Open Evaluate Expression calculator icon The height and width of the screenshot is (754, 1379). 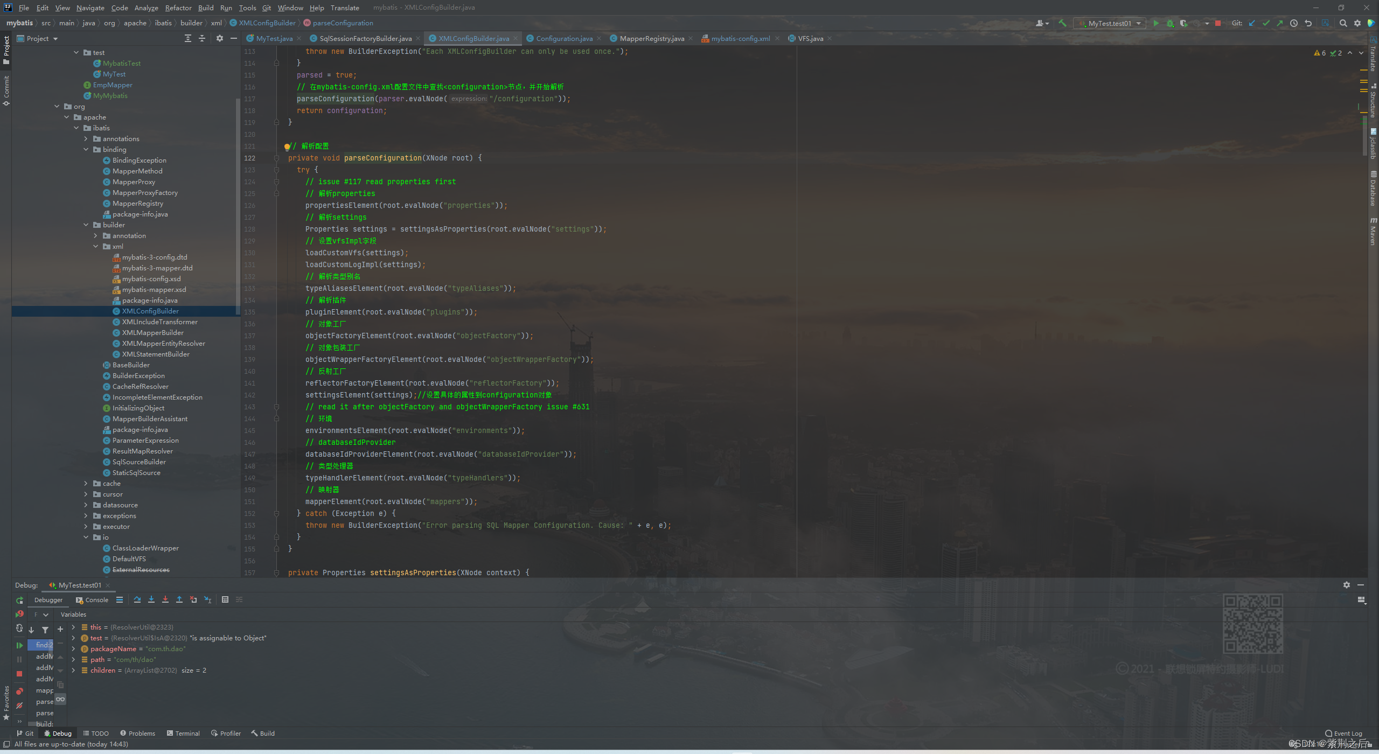click(225, 599)
